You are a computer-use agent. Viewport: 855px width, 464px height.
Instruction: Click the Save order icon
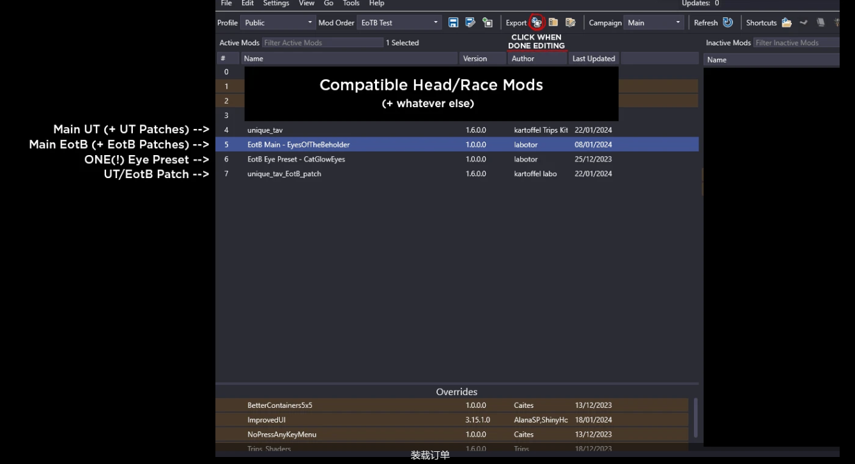tap(453, 22)
